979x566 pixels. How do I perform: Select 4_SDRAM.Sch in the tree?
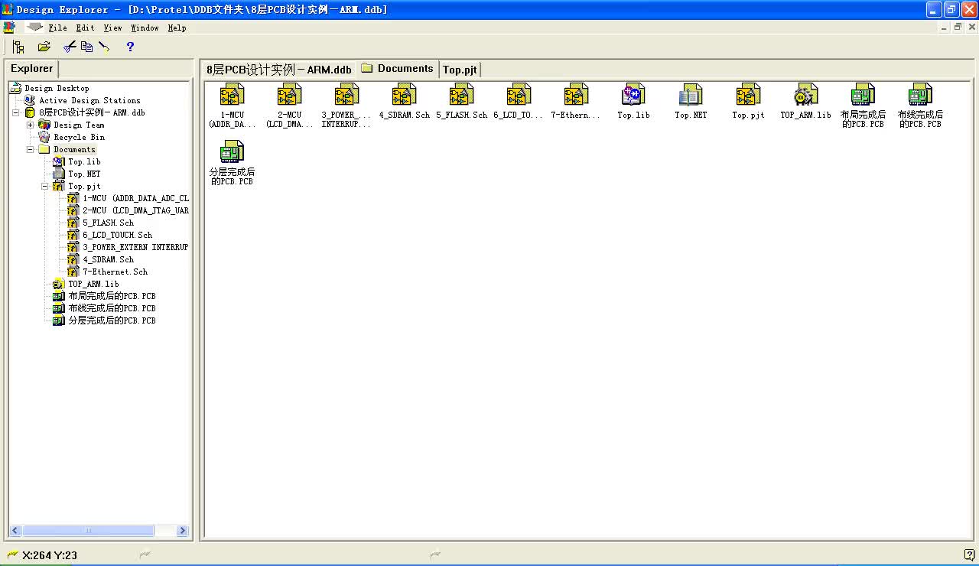[x=108, y=259]
